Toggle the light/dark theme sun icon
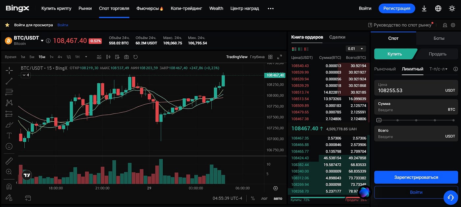Screen dimensions: 461x207 pyautogui.click(x=452, y=9)
